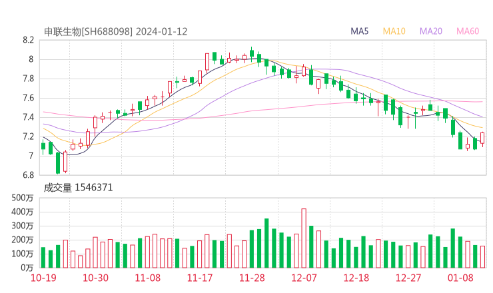Click the 7.8 price axis label
Viewport: 493px width, 293px height.
(28, 79)
